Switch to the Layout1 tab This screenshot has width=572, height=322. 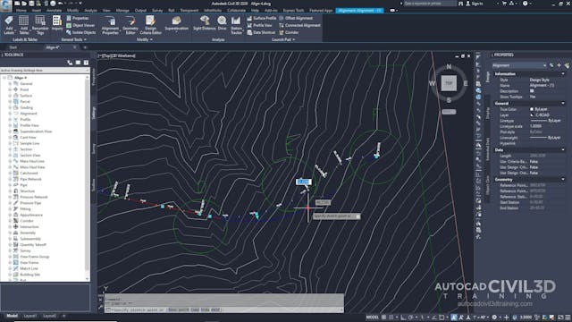pos(29,316)
